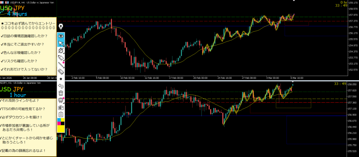This screenshot has height=157, width=359.
Task: Open the whiteboard easel tool
Action: click(61, 100)
